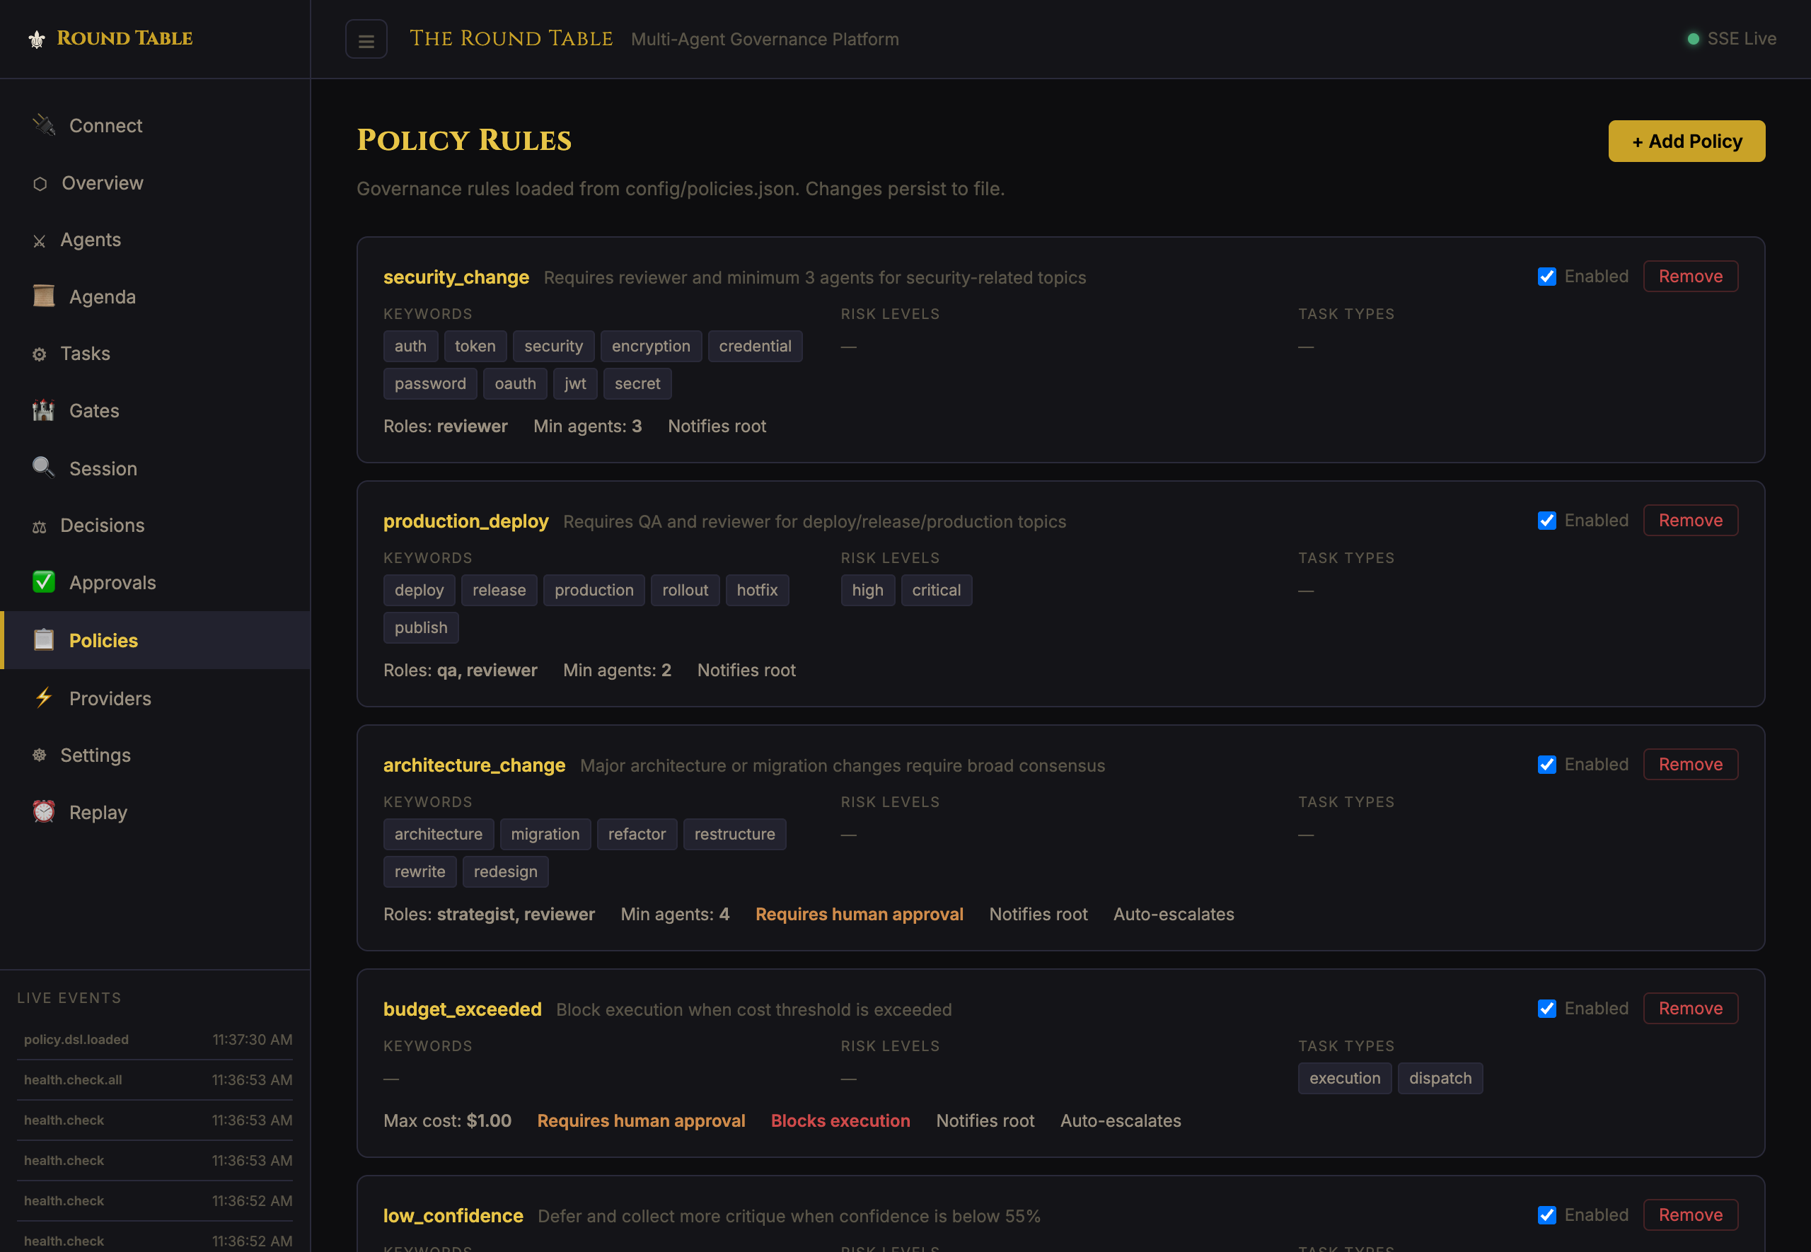
Task: Go to the Overview section
Action: (156, 184)
